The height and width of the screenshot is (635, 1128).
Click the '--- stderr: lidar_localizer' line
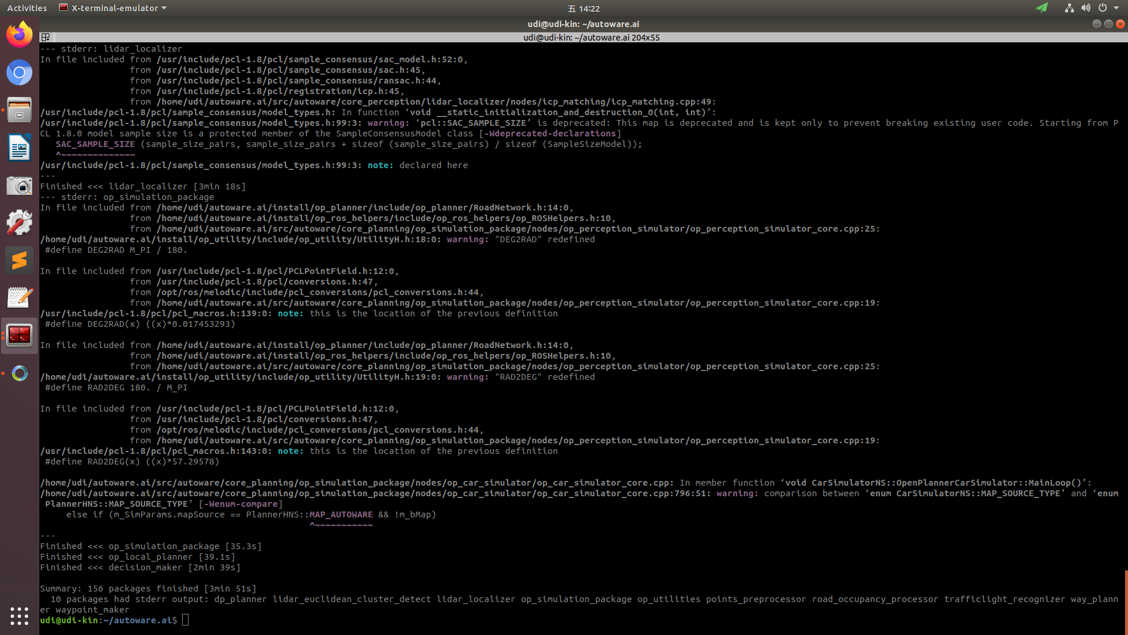[111, 49]
